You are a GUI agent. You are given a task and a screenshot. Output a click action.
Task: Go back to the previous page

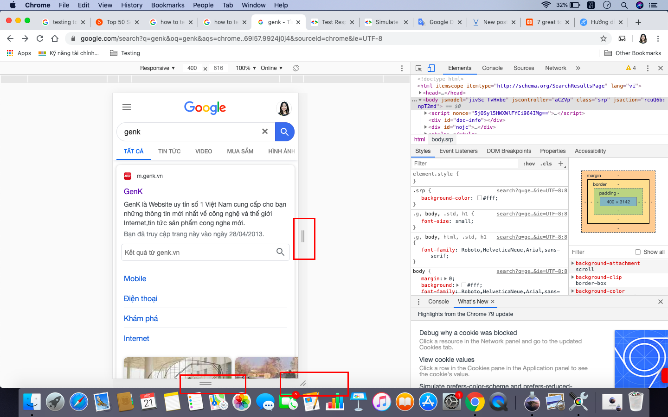tap(10, 38)
